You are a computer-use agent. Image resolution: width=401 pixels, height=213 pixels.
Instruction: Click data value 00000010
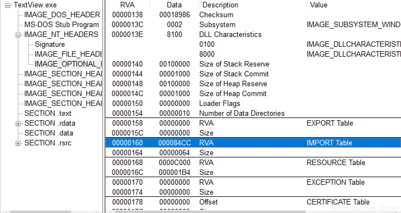(175, 113)
